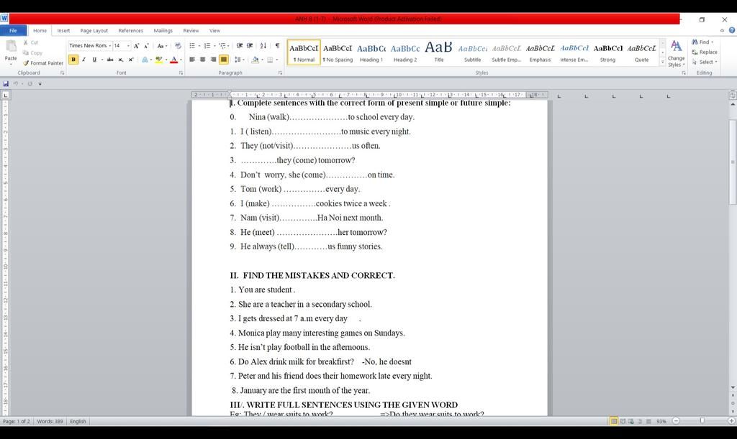Click the Word Help question mark icon
737x439 pixels.
click(732, 30)
